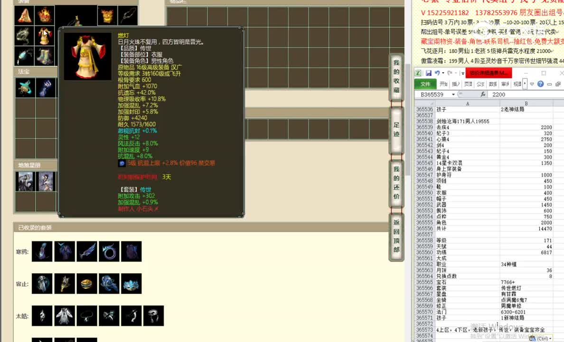
Task: Click the red Excel window title tab
Action: pyautogui.click(x=489, y=73)
